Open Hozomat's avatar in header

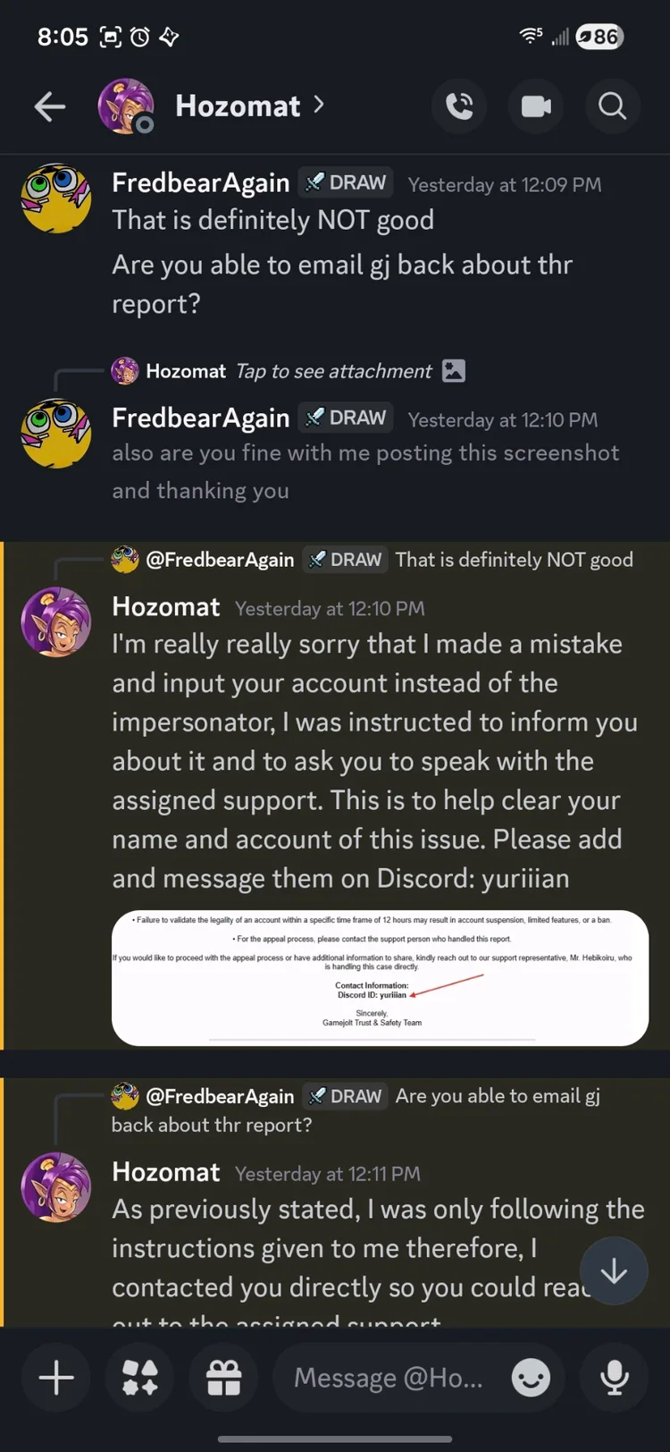click(126, 106)
